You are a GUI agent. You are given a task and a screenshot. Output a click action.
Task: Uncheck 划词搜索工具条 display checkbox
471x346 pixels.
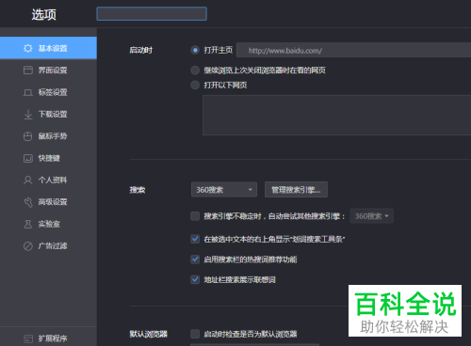coord(195,239)
